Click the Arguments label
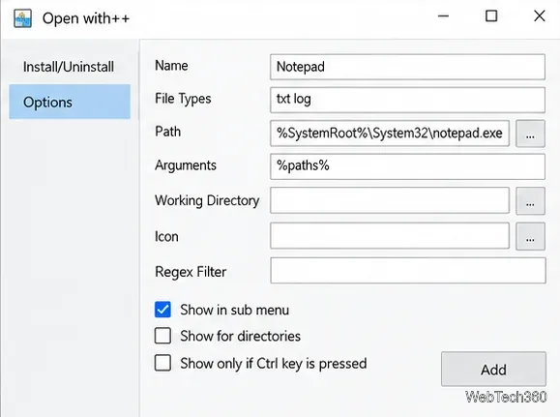Image resolution: width=560 pixels, height=417 pixels. pos(186,165)
